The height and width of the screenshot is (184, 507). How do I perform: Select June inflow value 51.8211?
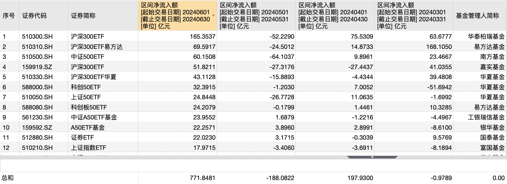204,67
